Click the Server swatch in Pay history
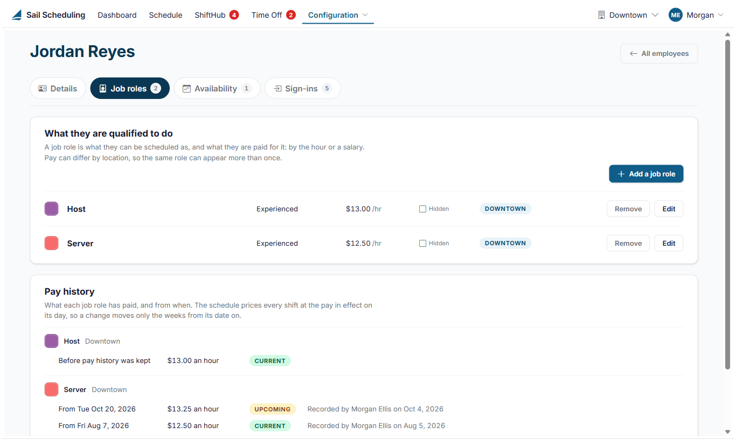Viewport: 736px width, 441px height. (51, 389)
